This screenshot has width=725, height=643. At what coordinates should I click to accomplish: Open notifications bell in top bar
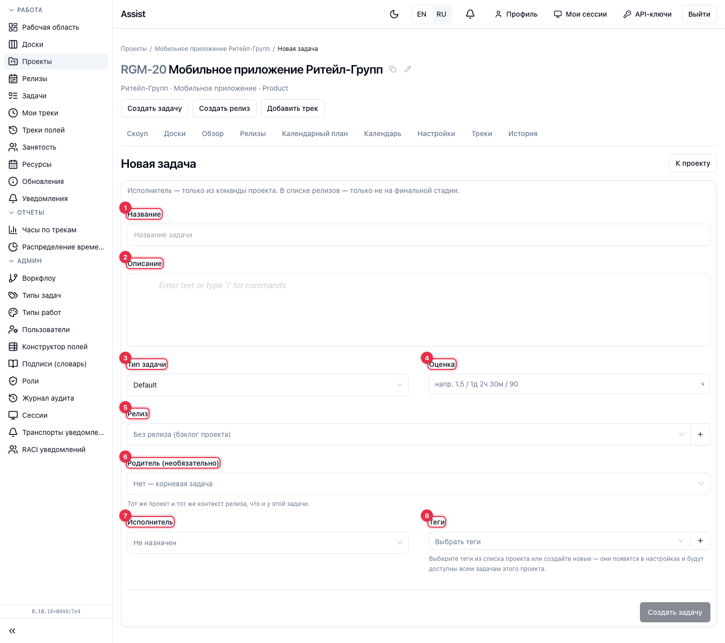[x=470, y=14]
